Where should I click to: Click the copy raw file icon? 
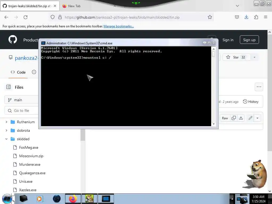tap(234, 118)
